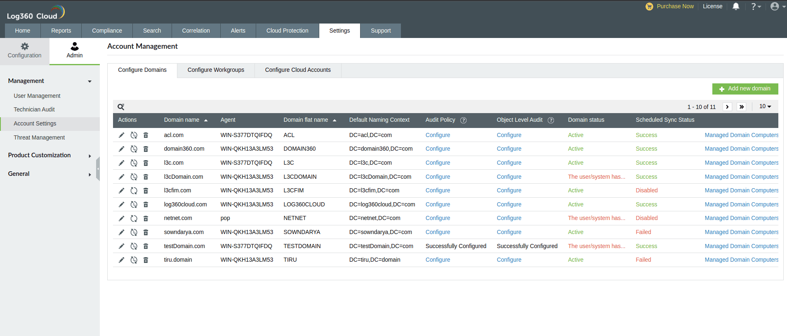Open the table search icon
787x336 pixels.
[x=121, y=107]
